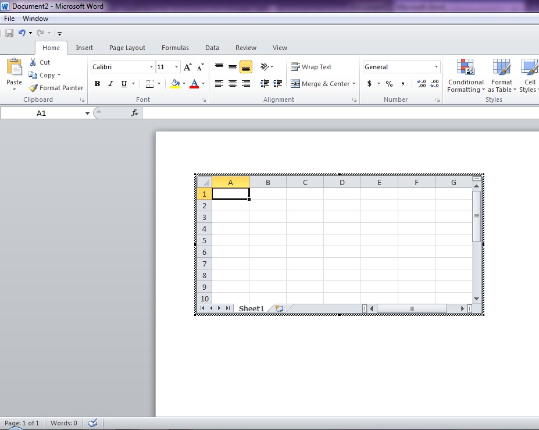Apply bold formatting
Image resolution: width=539 pixels, height=430 pixels.
(97, 83)
